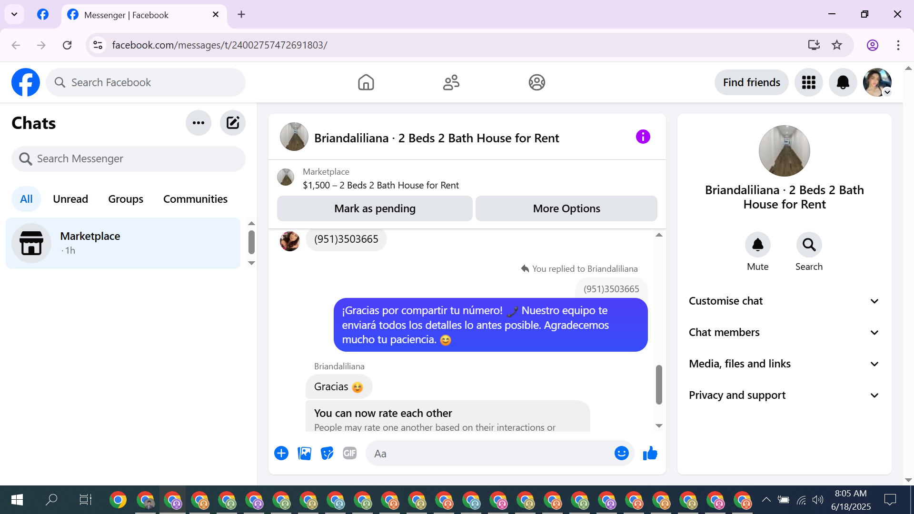Screen dimensions: 914x514
Task: Click the listing thumbnail in the side panel
Action: [785, 151]
